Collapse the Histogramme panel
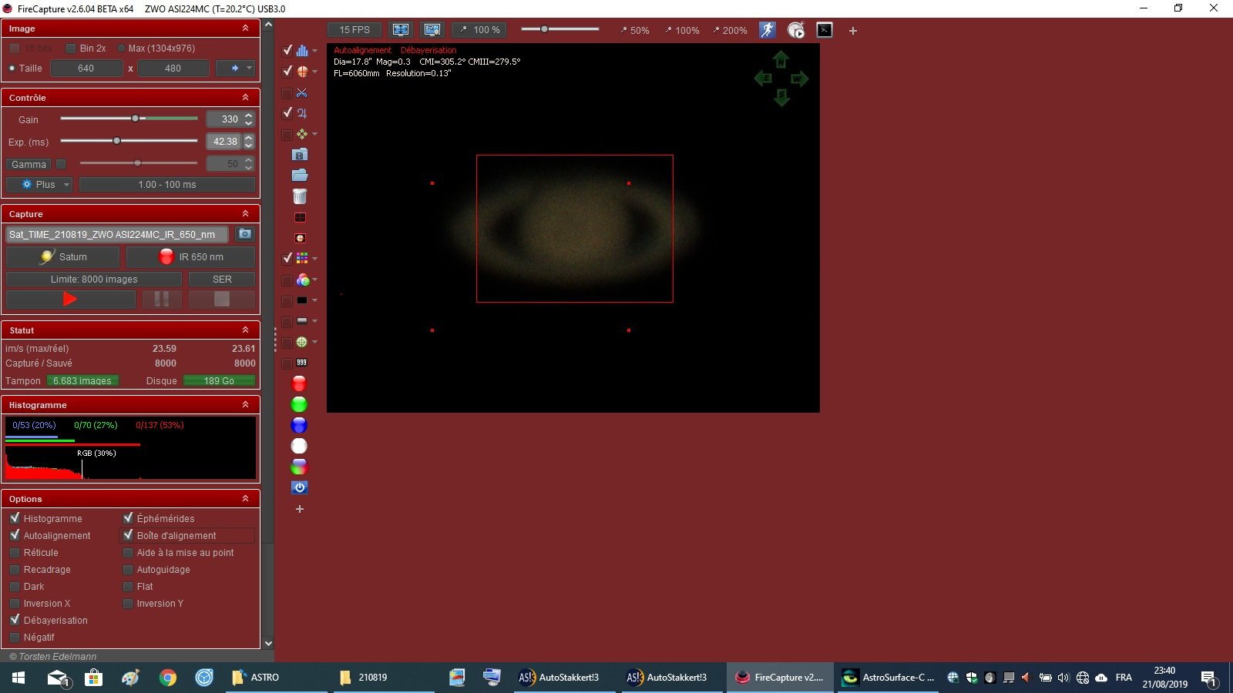 (245, 404)
